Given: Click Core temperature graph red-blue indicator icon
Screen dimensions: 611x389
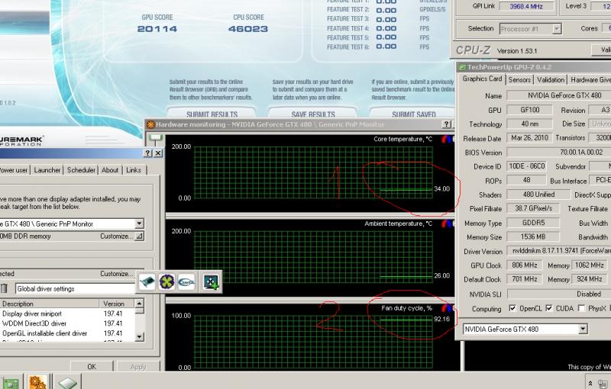Looking at the screenshot, I should point(447,139).
